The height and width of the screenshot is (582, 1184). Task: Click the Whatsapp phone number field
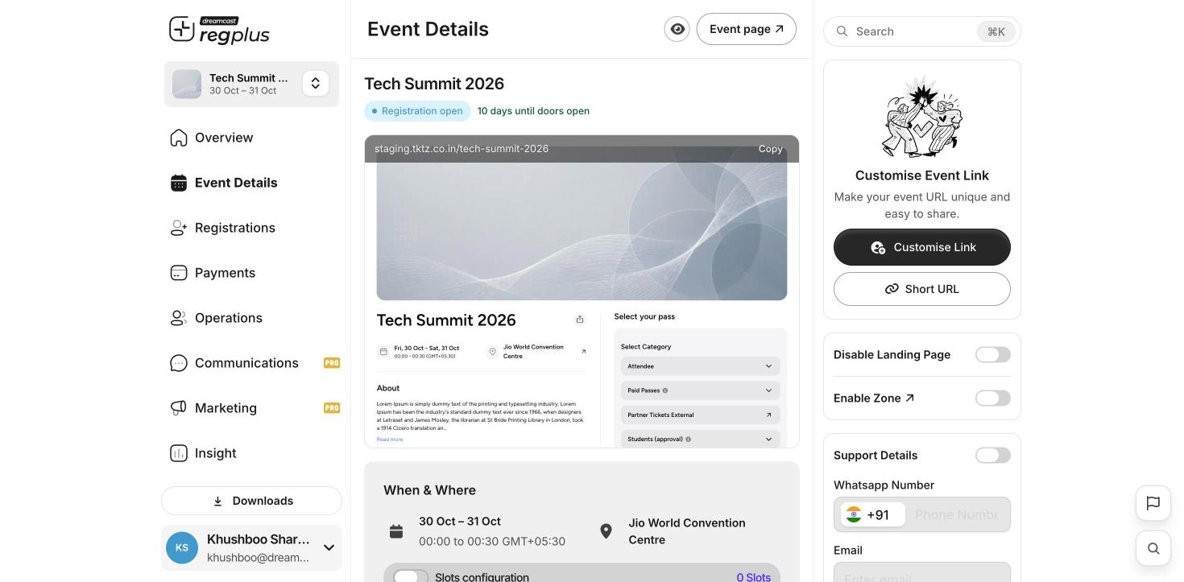pos(956,514)
